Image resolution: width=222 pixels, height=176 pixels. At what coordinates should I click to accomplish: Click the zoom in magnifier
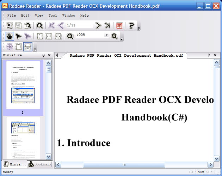pos(115,36)
